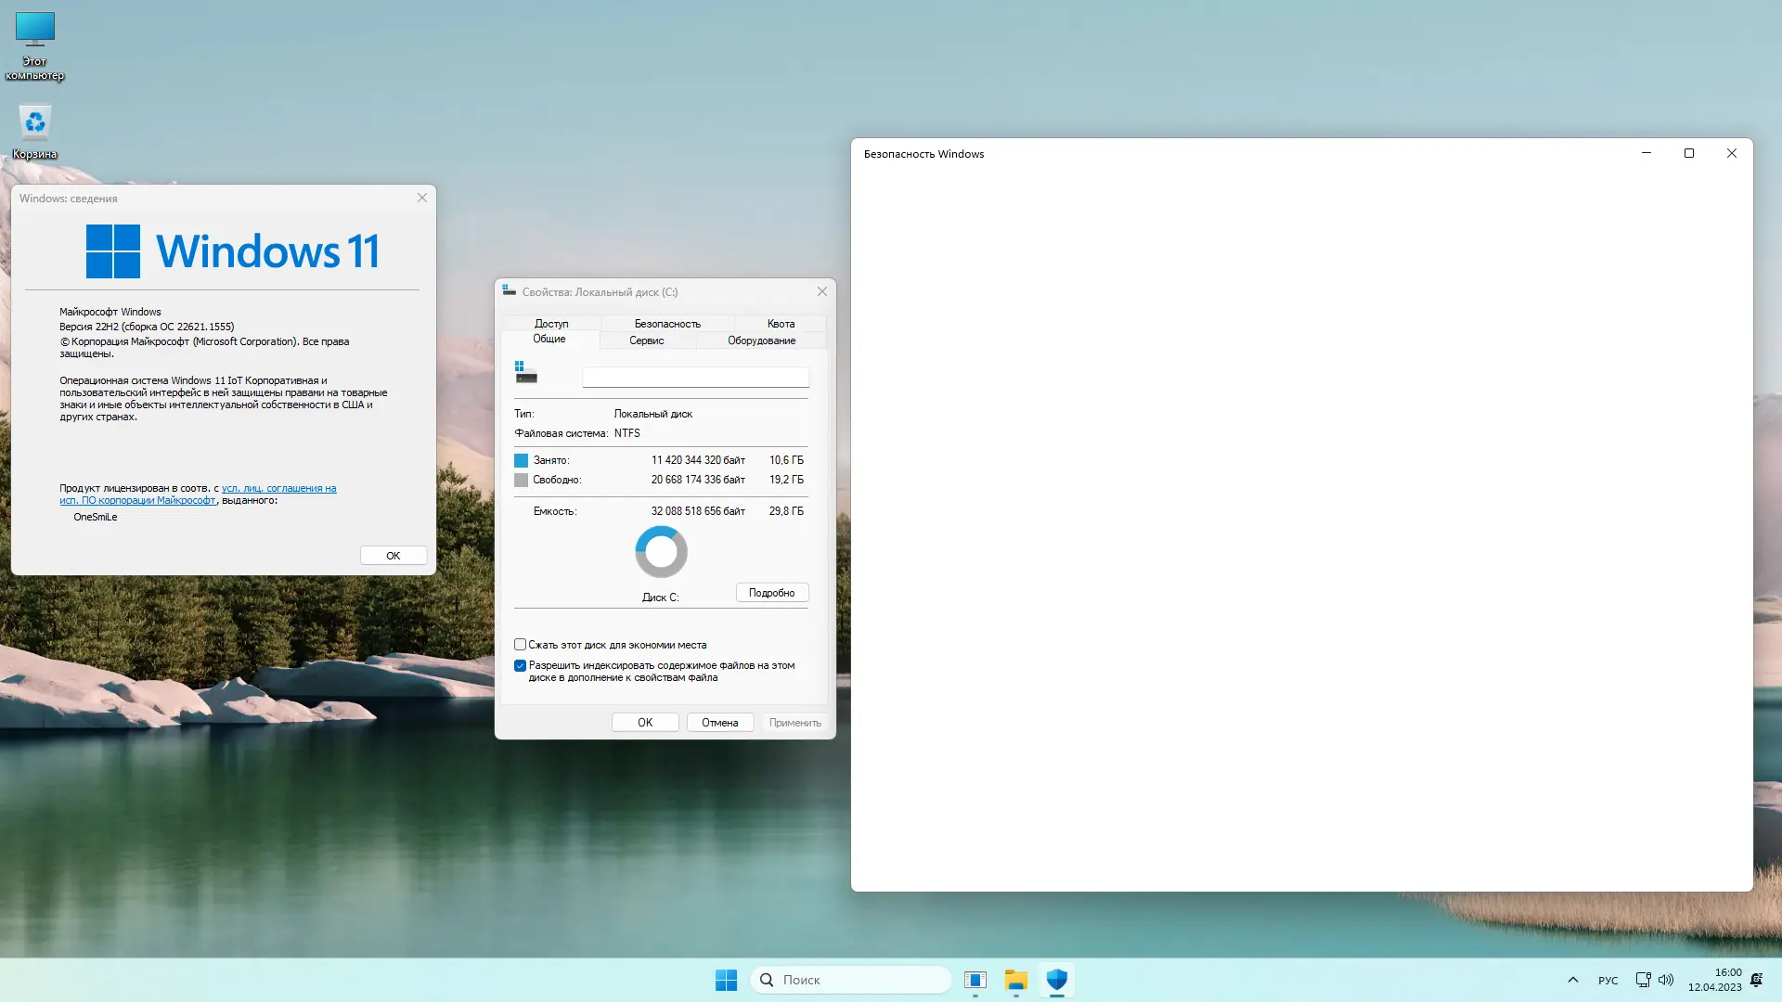Click the Подробно button
The image size is (1782, 1002).
pyautogui.click(x=771, y=593)
